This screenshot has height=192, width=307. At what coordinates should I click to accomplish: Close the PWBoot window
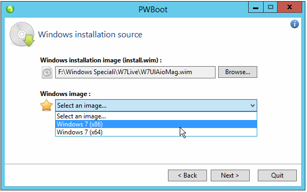289,7
